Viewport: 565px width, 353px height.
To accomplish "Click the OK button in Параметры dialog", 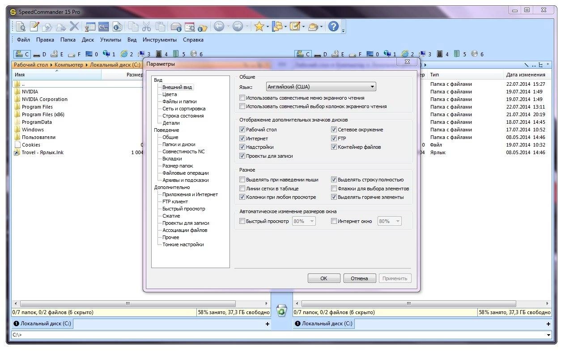I will click(324, 278).
